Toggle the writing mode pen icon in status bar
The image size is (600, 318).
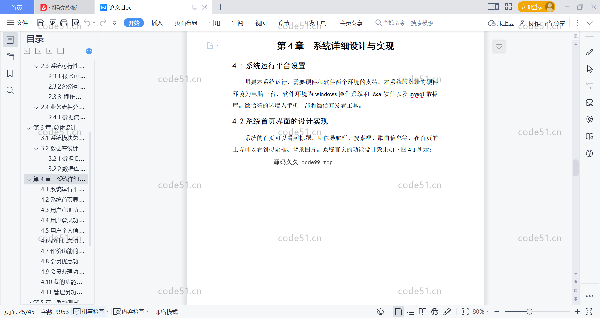pos(447,311)
